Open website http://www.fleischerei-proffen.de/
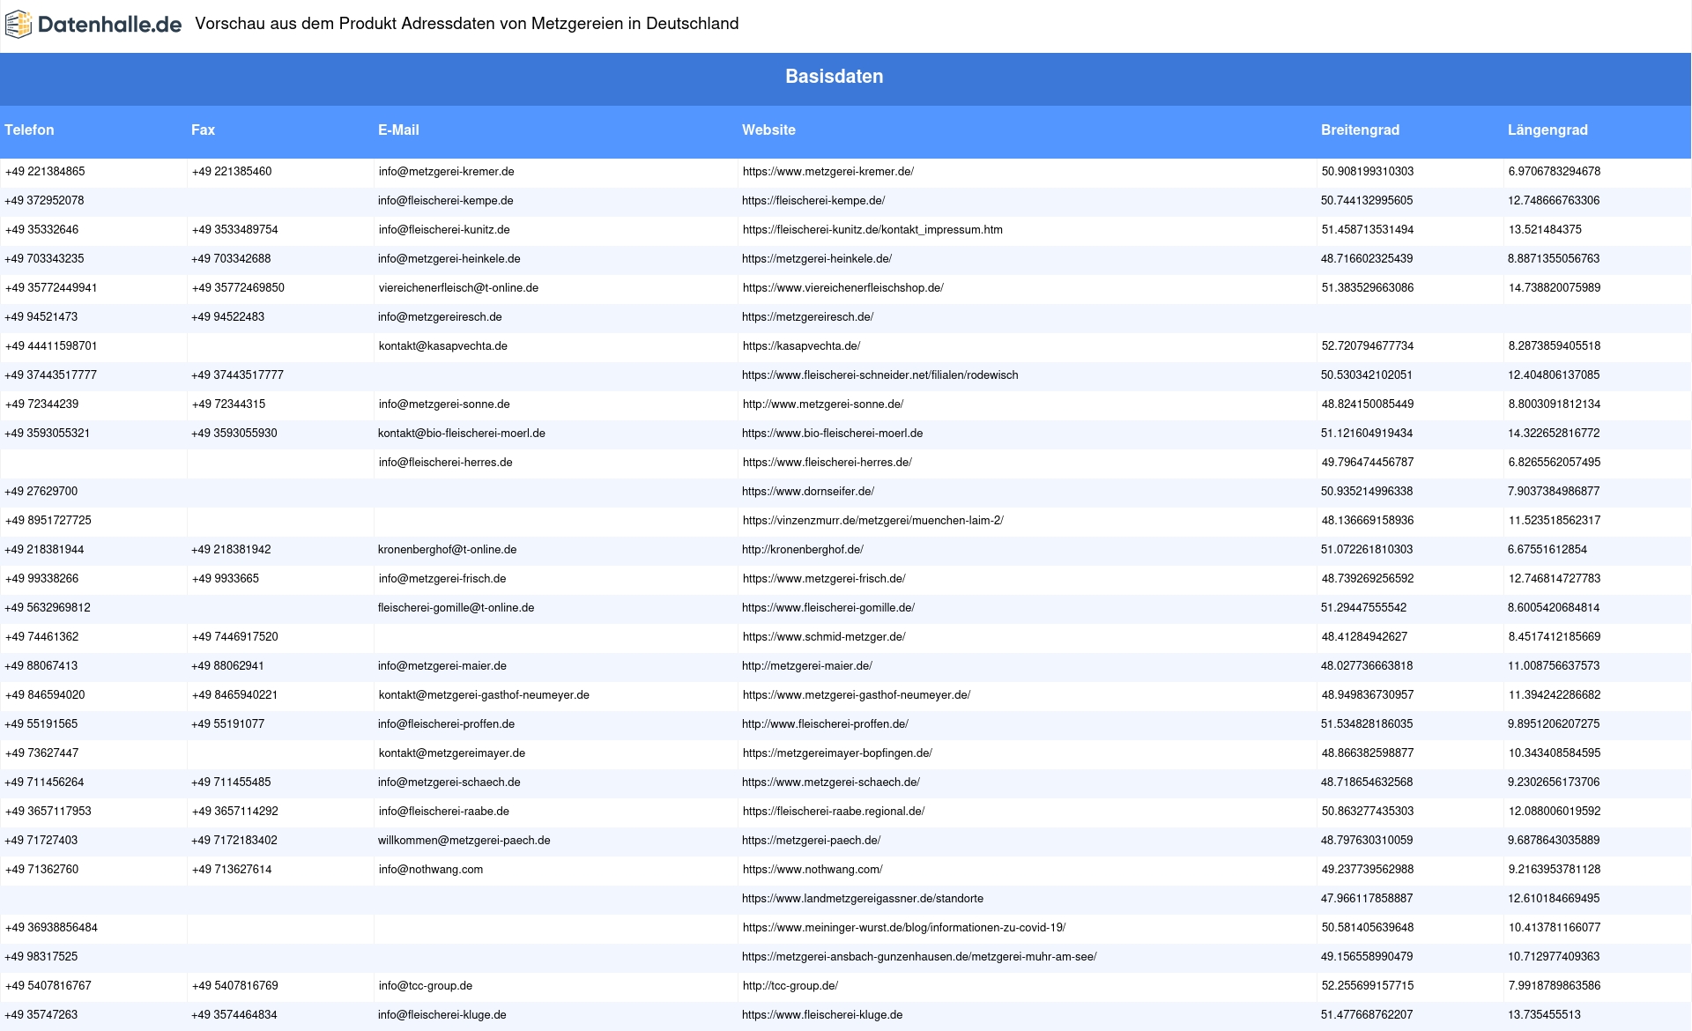 825,724
